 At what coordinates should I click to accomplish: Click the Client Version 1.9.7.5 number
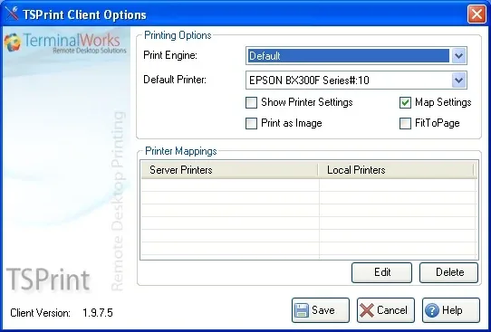[x=98, y=313]
